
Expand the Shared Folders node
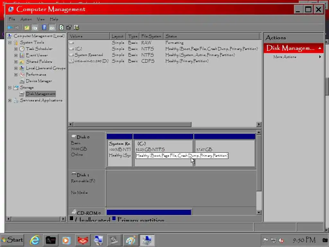16,62
